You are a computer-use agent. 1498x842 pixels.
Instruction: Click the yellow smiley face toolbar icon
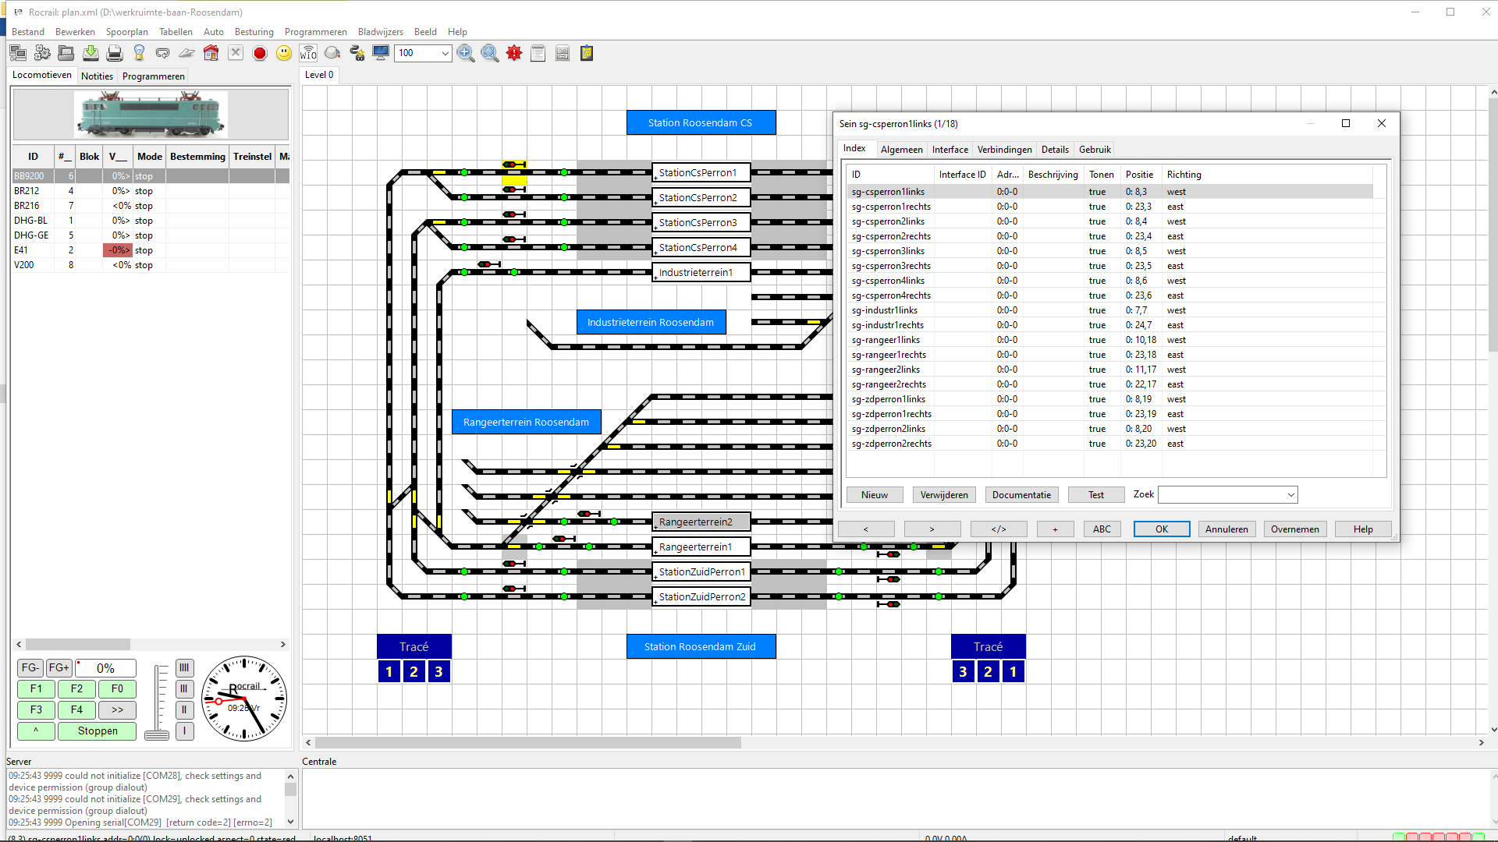tap(284, 53)
